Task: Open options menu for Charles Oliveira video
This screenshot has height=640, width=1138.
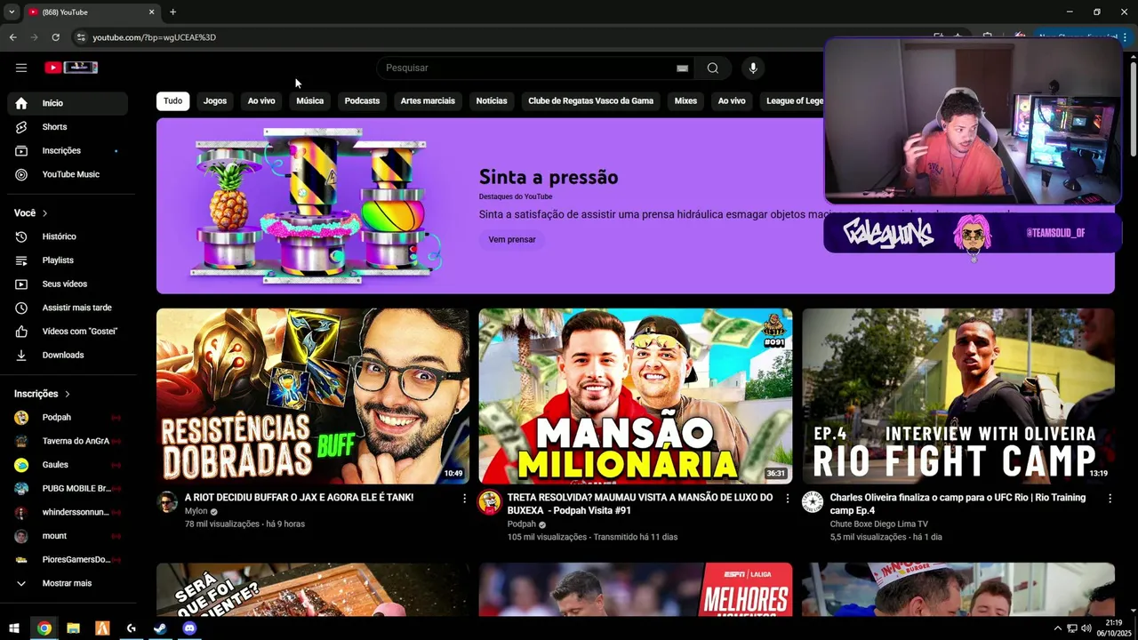Action: [1110, 499]
